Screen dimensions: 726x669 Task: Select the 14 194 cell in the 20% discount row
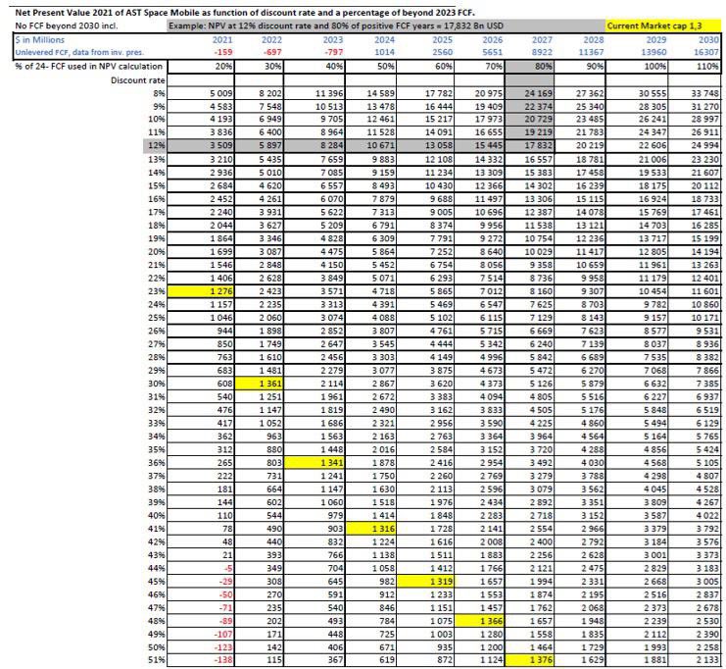695,252
